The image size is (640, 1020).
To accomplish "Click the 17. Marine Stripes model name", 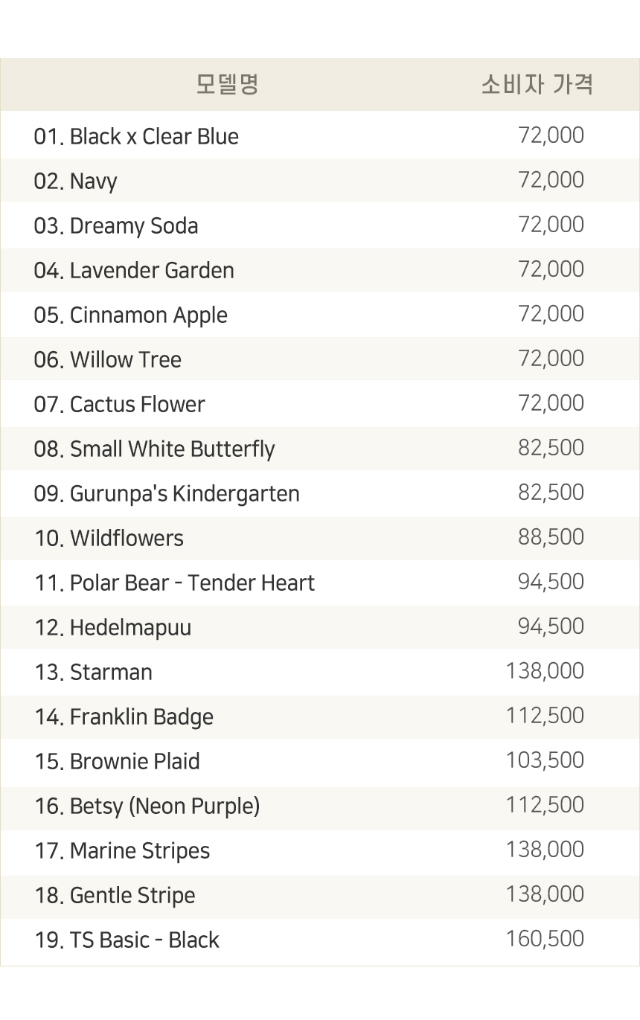I will pos(122,851).
